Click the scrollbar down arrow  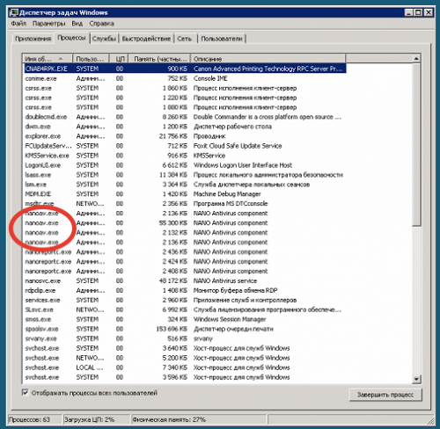(x=416, y=379)
